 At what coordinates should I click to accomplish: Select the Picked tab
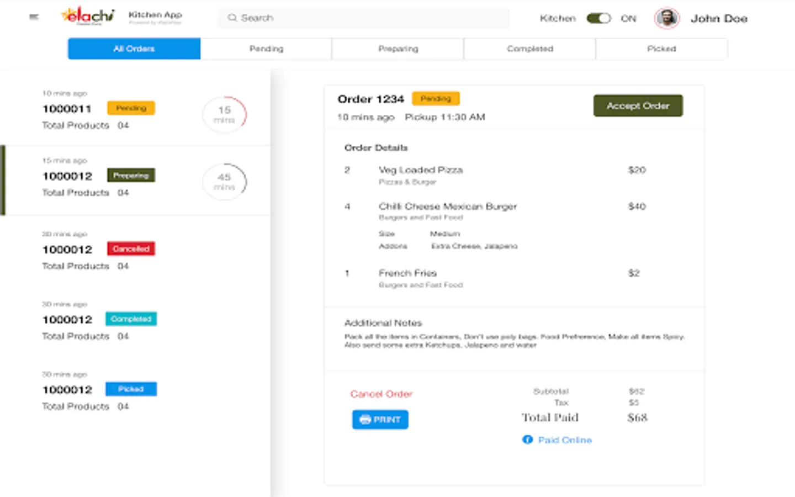click(x=661, y=49)
